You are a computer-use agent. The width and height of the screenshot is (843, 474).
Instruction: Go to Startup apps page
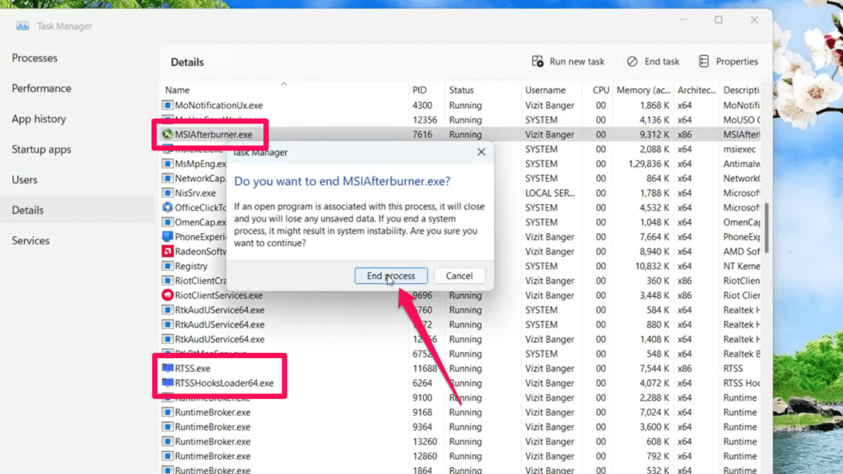pyautogui.click(x=41, y=150)
